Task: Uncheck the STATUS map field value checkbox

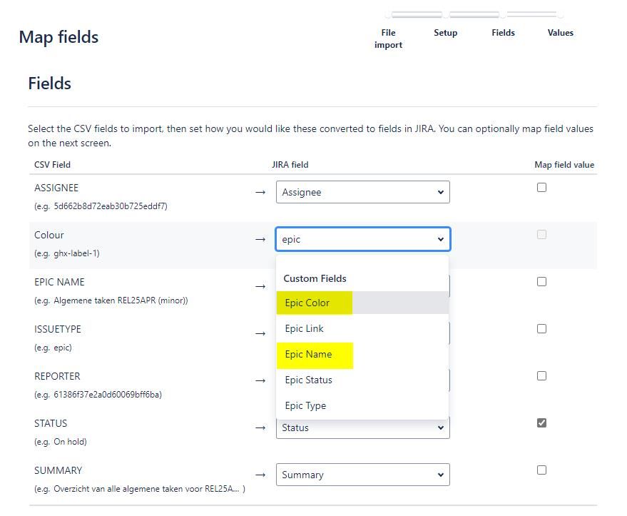Action: [x=541, y=423]
